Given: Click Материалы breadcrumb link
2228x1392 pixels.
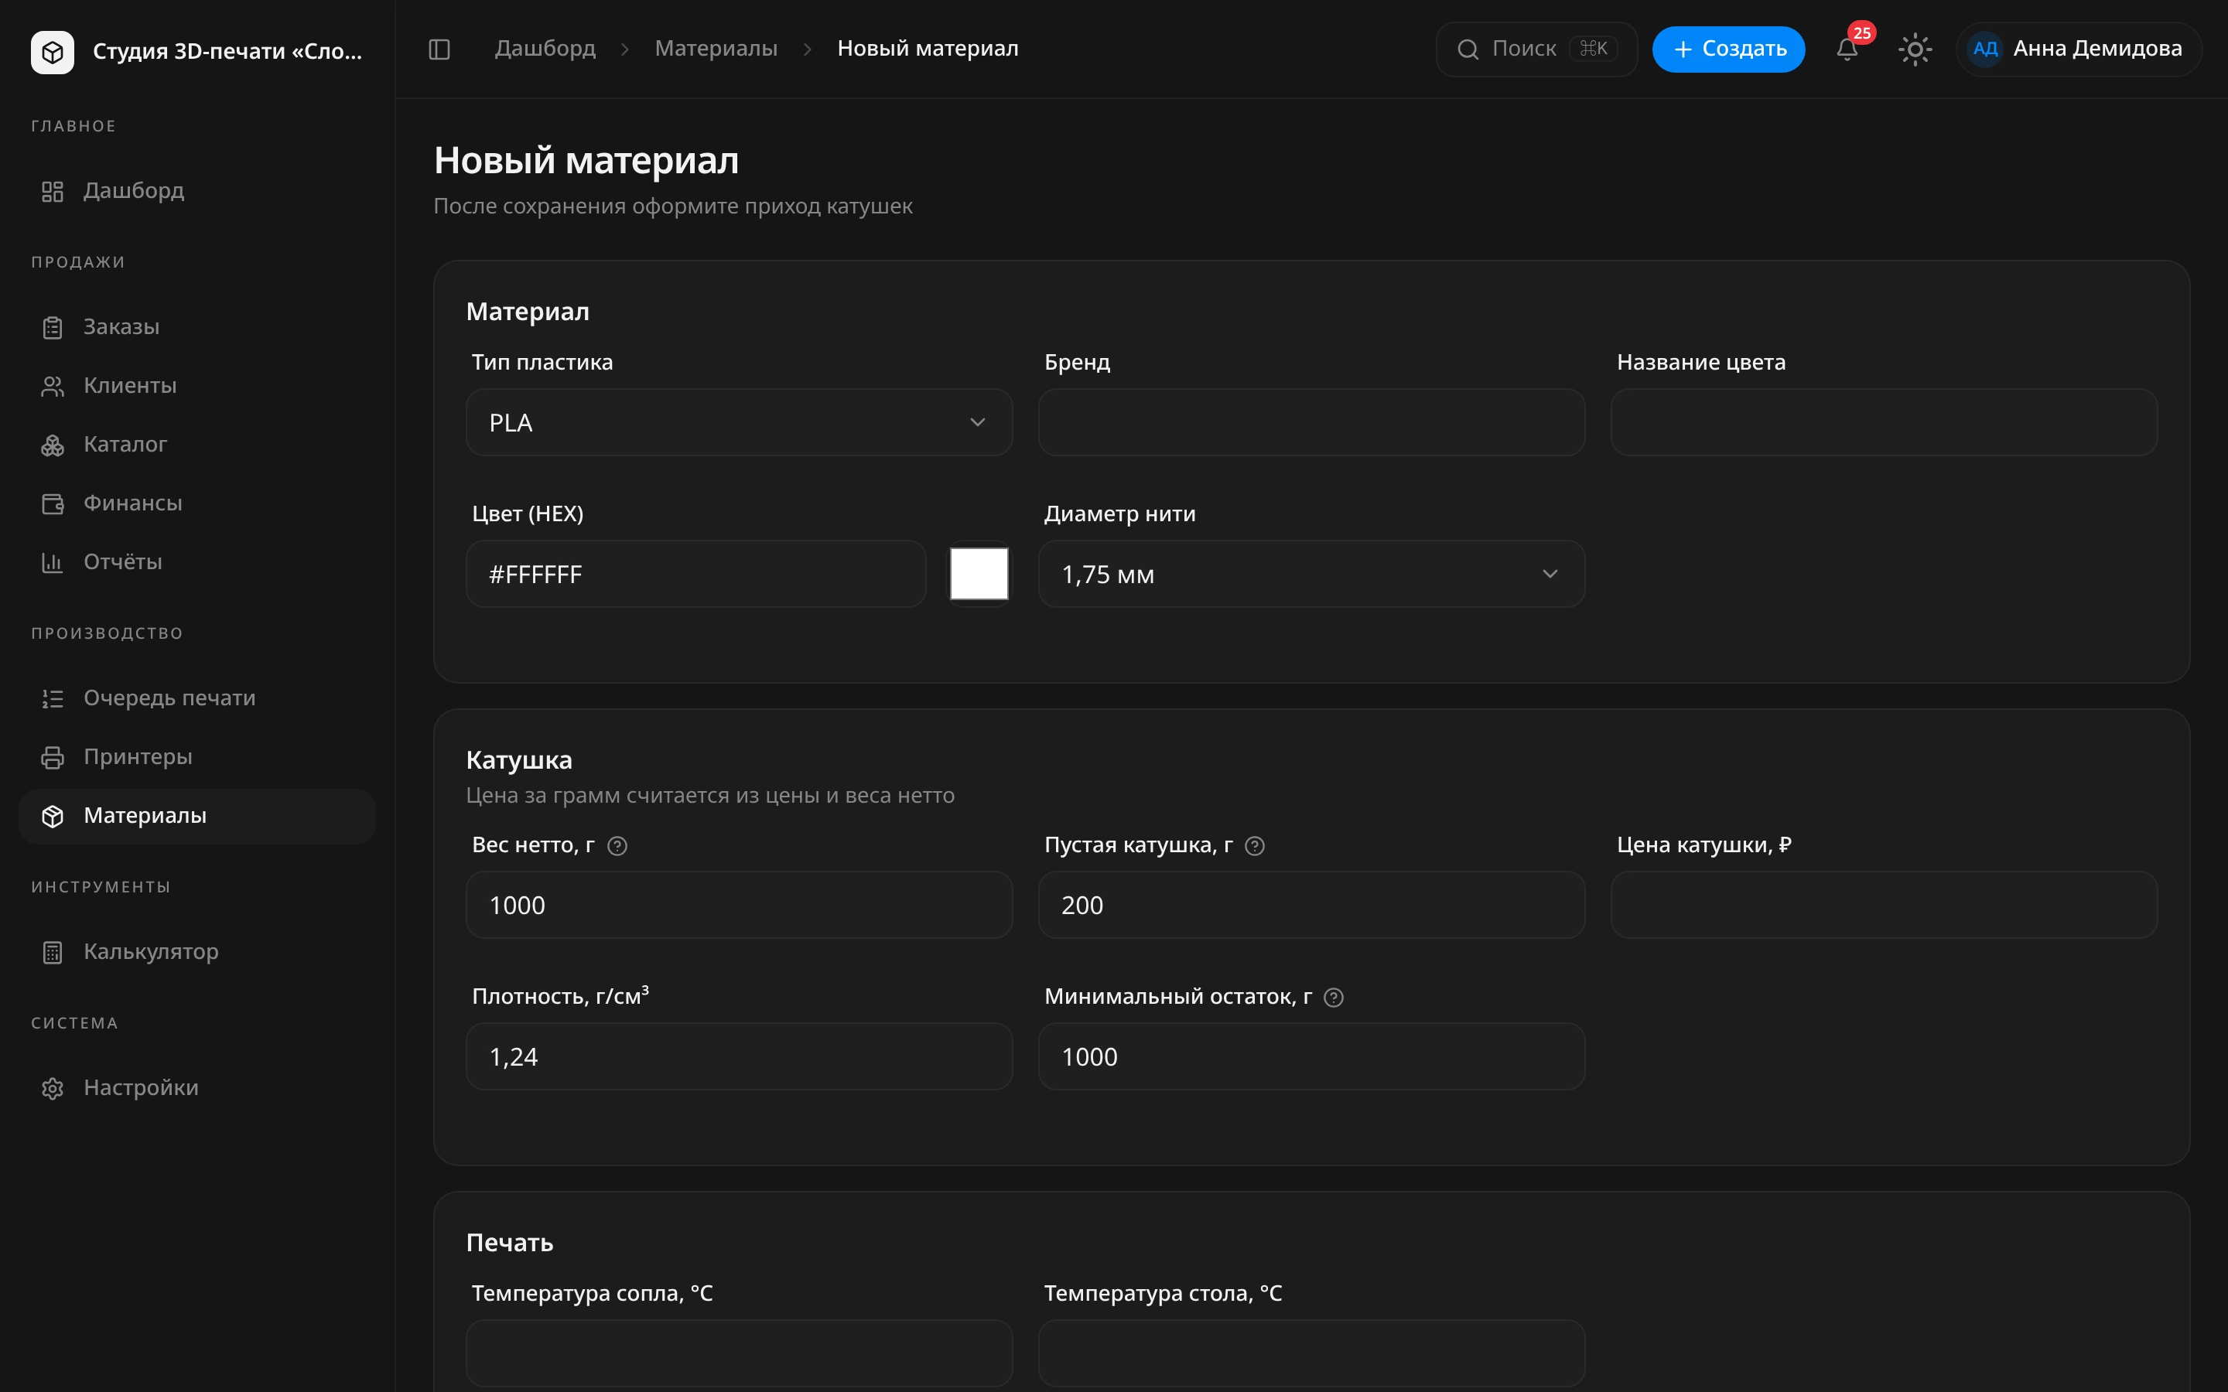Looking at the screenshot, I should coord(716,49).
